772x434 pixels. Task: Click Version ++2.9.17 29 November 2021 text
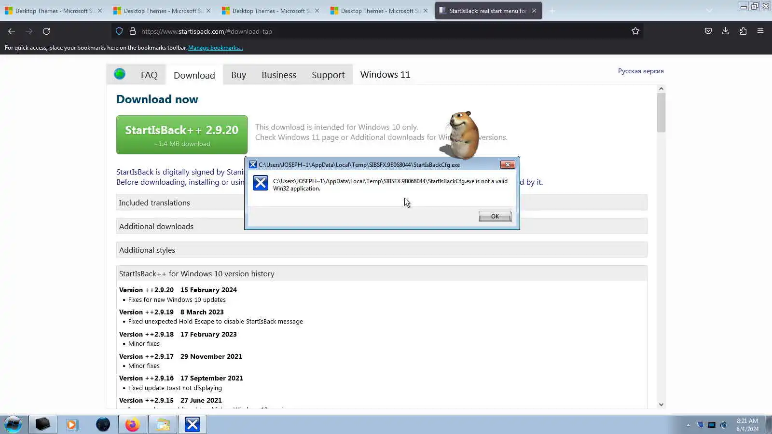[x=180, y=356]
